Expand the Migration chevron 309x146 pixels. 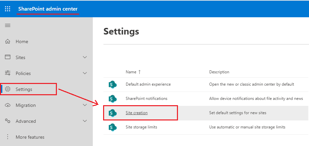tap(85, 105)
